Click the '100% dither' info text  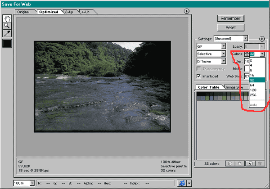[x=171, y=162]
